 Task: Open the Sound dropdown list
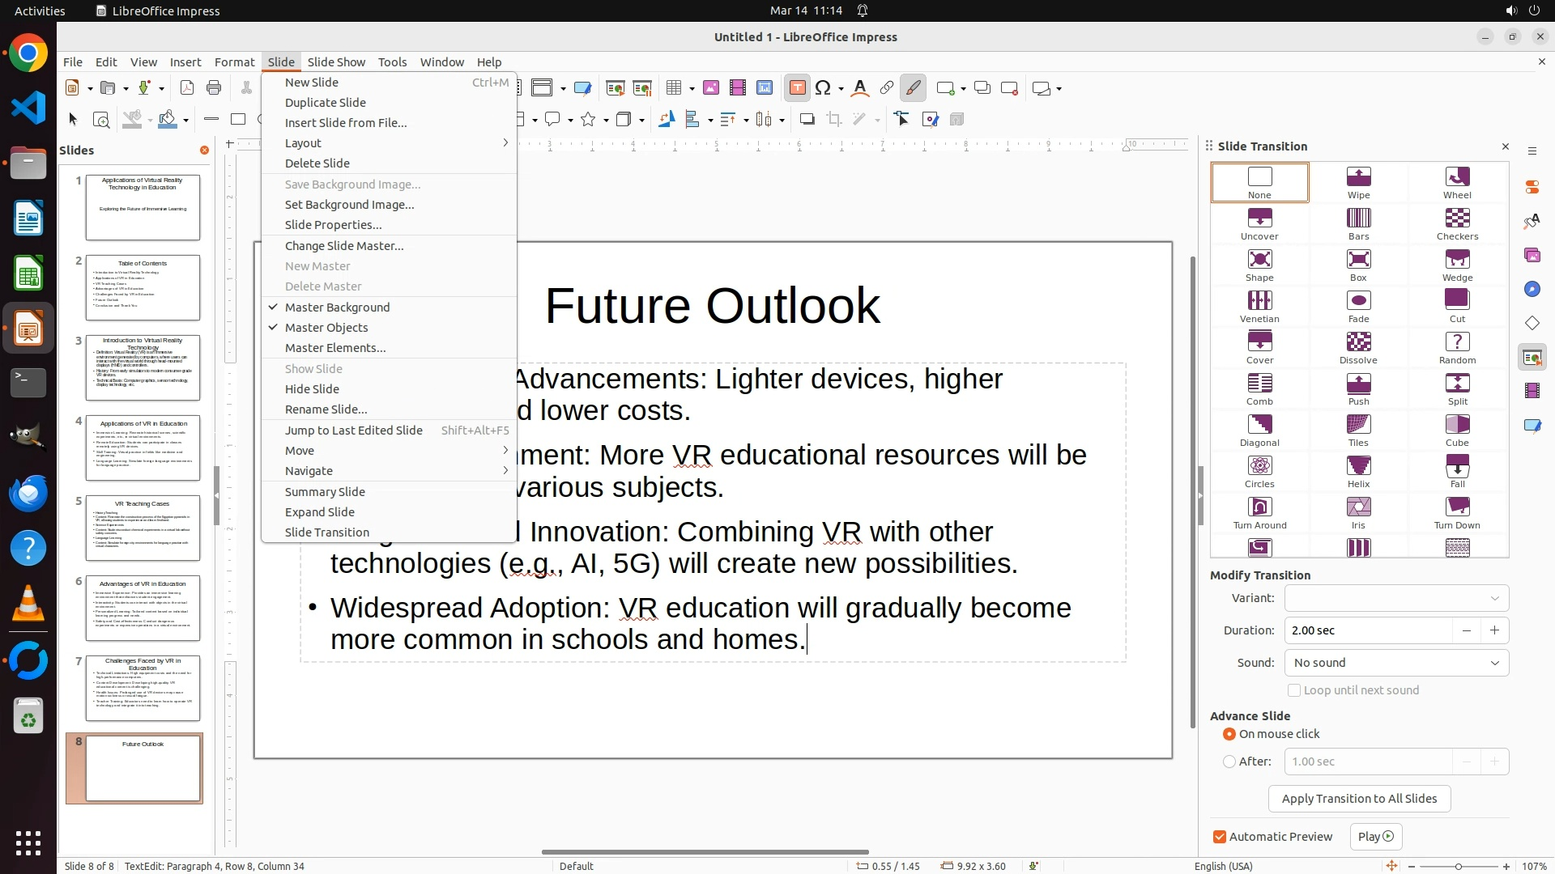[x=1395, y=663]
